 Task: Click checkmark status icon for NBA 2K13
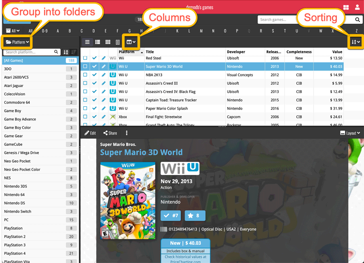point(94,75)
